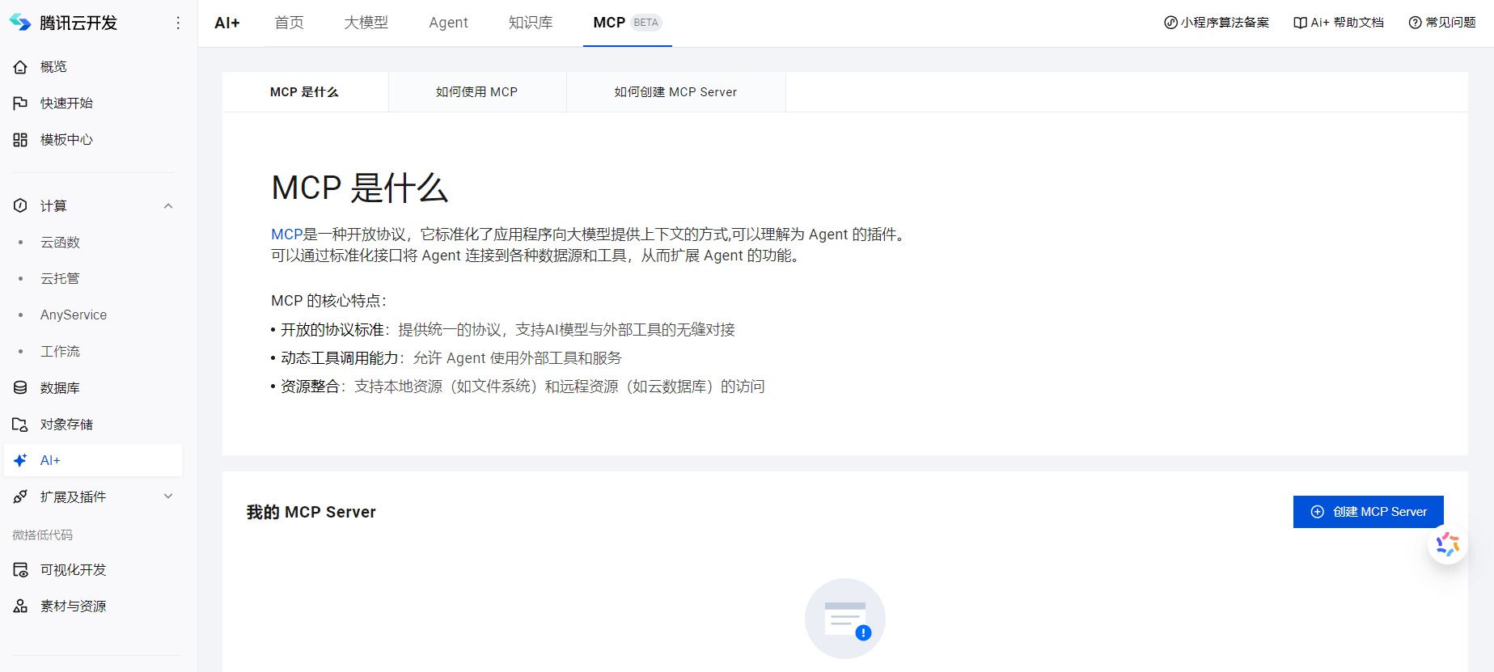Click the 小程序算法备案 icon
The width and height of the screenshot is (1494, 672).
tap(1170, 23)
